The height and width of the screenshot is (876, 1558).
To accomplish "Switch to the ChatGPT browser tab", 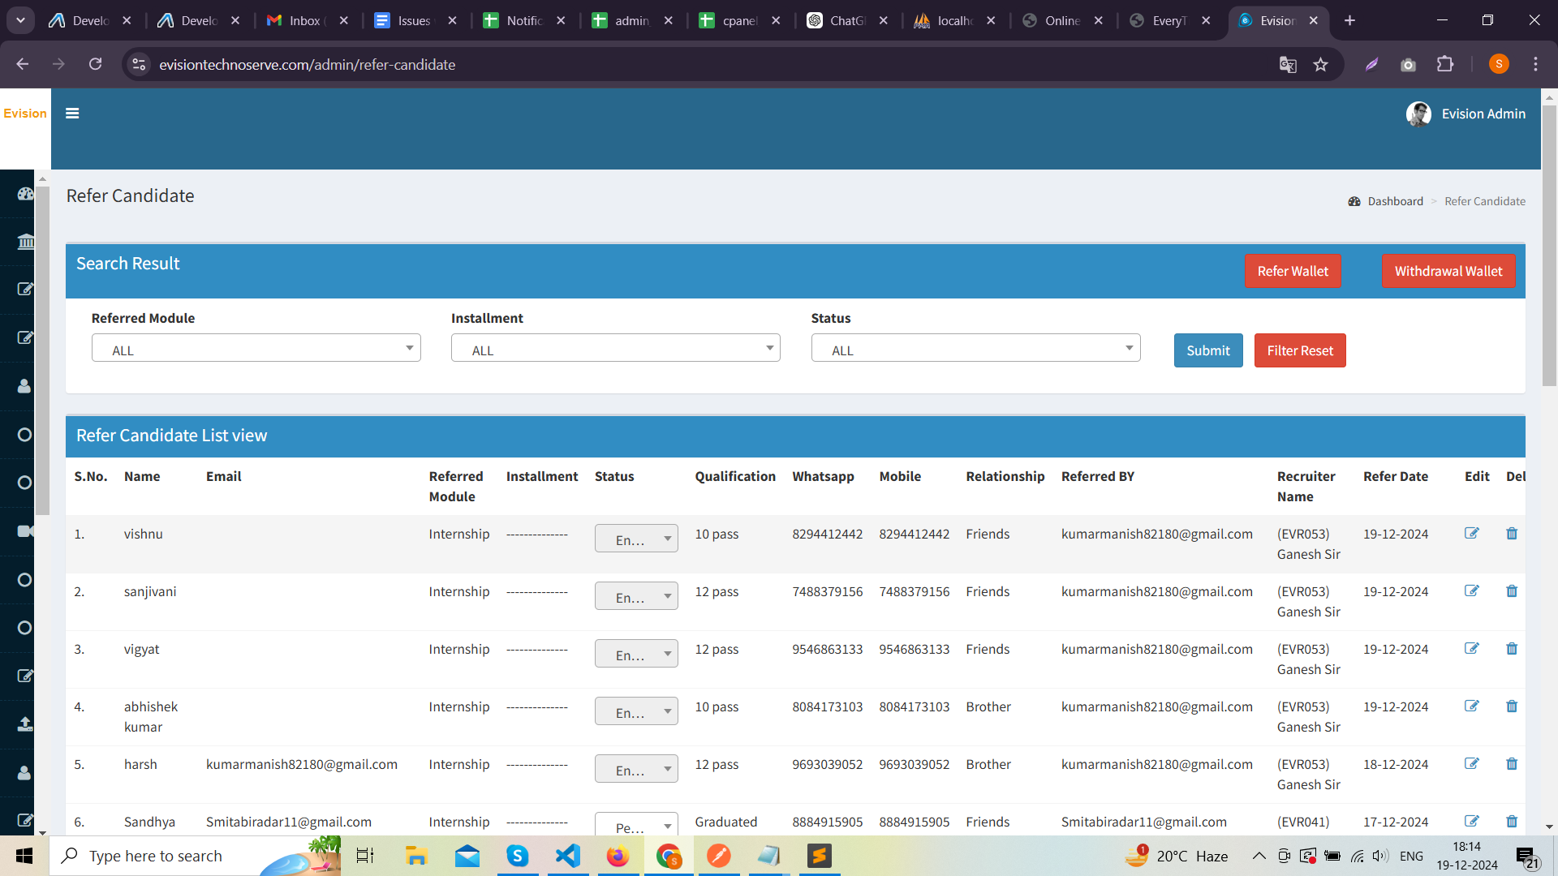I will (846, 21).
